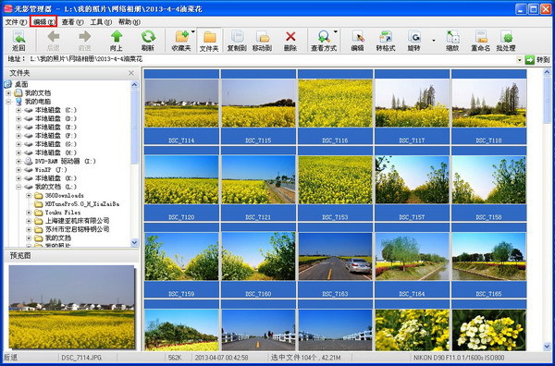The width and height of the screenshot is (555, 366).
Task: Select thumbnail DSC_7116
Action: [x=335, y=107]
